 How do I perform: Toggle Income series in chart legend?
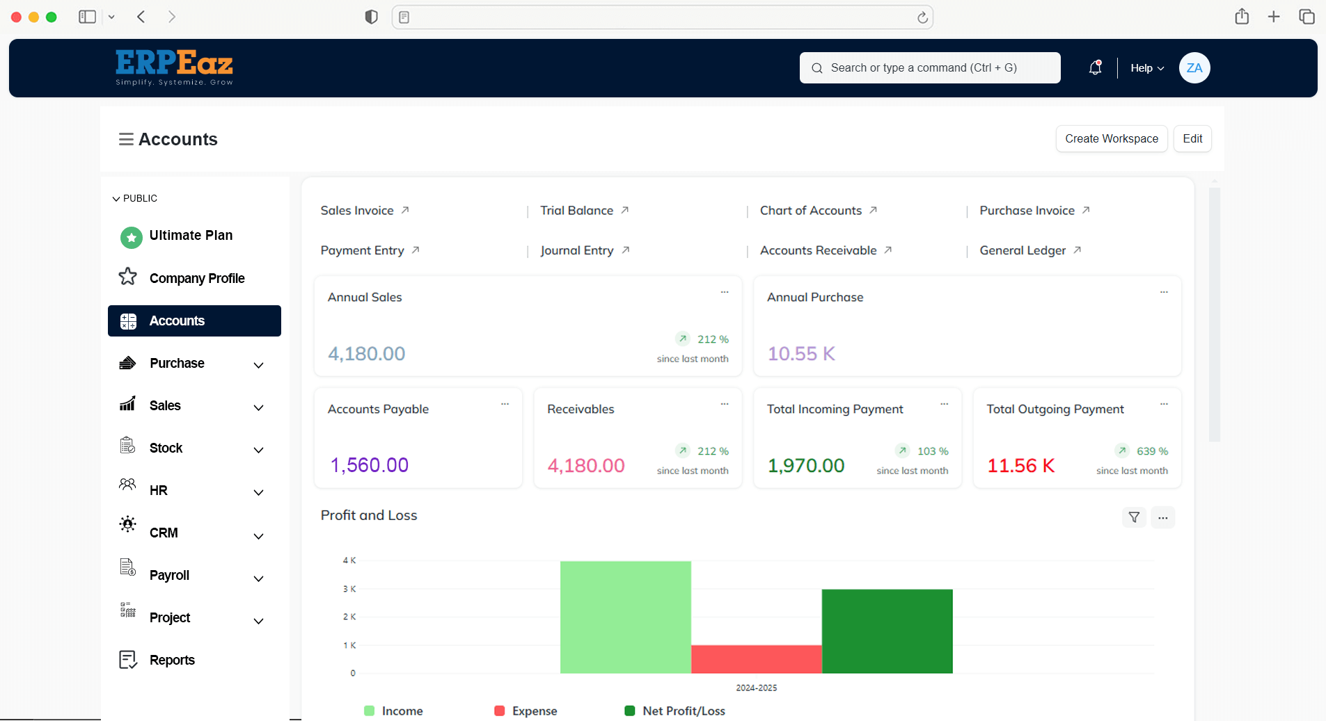point(394,711)
